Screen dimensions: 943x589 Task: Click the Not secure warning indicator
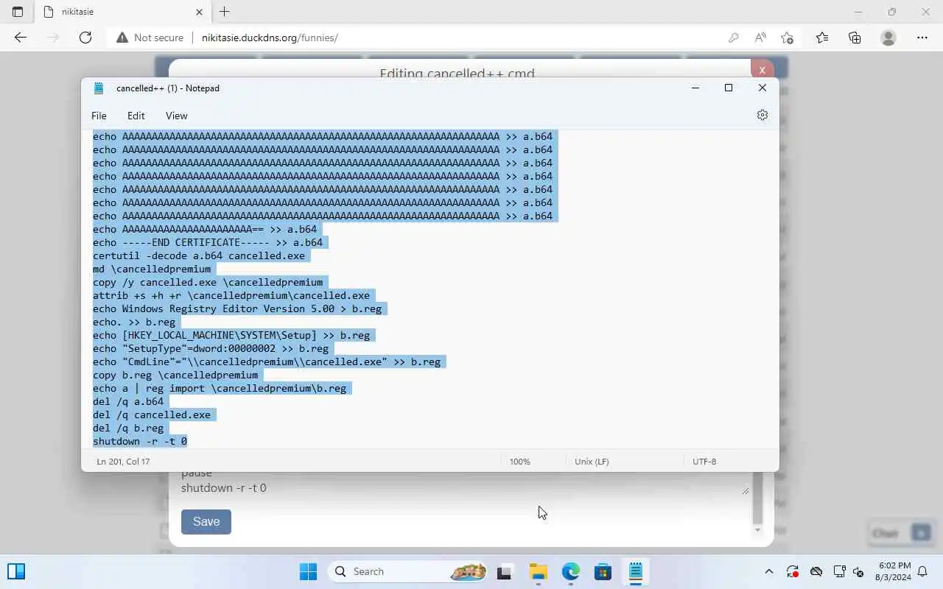pos(150,38)
